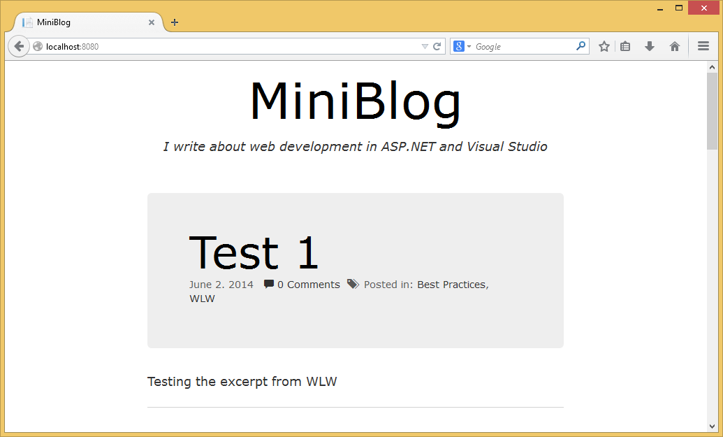The width and height of the screenshot is (723, 437).
Task: Open the Best Practices category
Action: [451, 284]
